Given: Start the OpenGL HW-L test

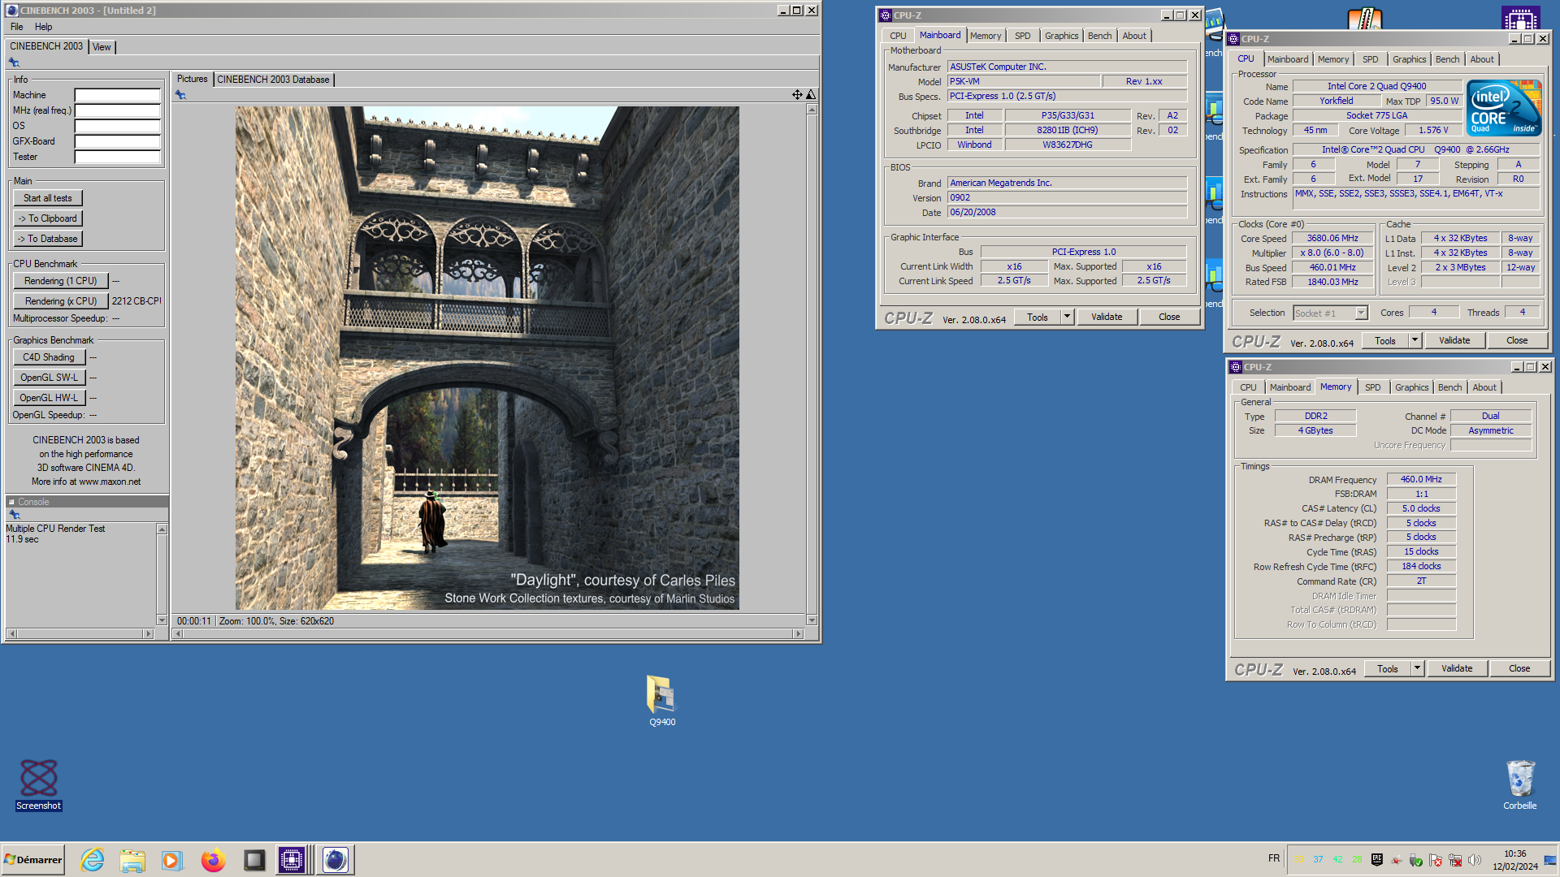Looking at the screenshot, I should [49, 398].
